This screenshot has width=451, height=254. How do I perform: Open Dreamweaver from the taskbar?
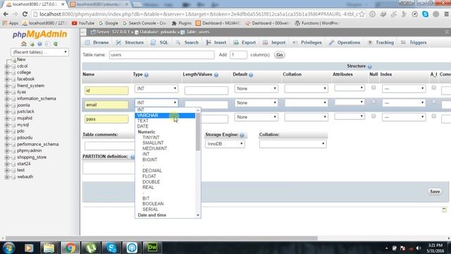point(152,248)
